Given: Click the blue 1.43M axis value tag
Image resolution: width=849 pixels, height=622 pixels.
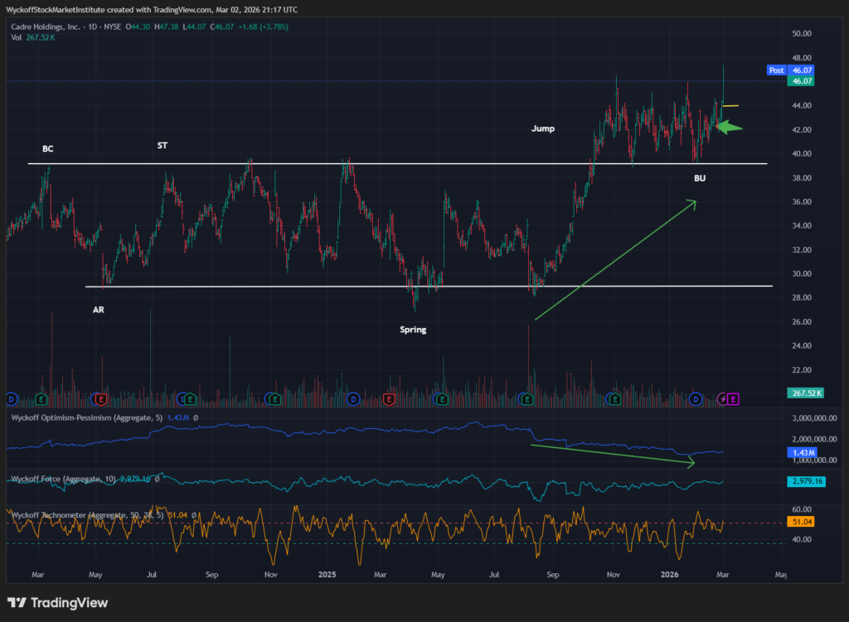Looking at the screenshot, I should [x=802, y=453].
